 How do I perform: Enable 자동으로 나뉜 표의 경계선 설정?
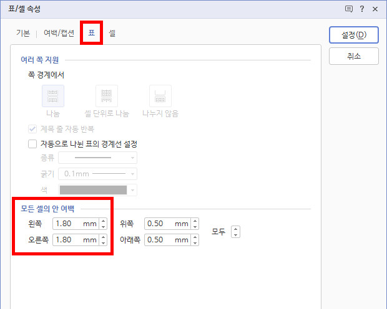pyautogui.click(x=32, y=144)
